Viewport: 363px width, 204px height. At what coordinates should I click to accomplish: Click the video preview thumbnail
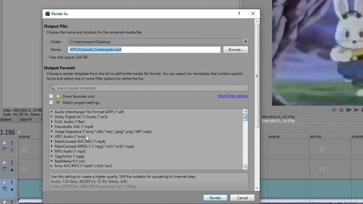pyautogui.click(x=318, y=53)
